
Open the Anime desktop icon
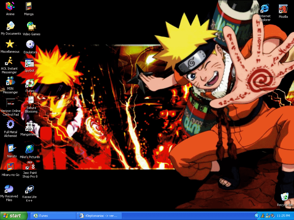click(x=10, y=6)
